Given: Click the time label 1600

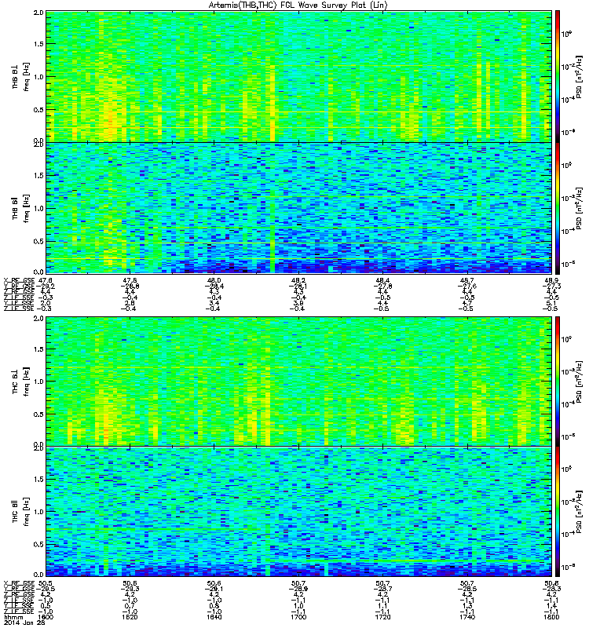Looking at the screenshot, I should coord(46,617).
